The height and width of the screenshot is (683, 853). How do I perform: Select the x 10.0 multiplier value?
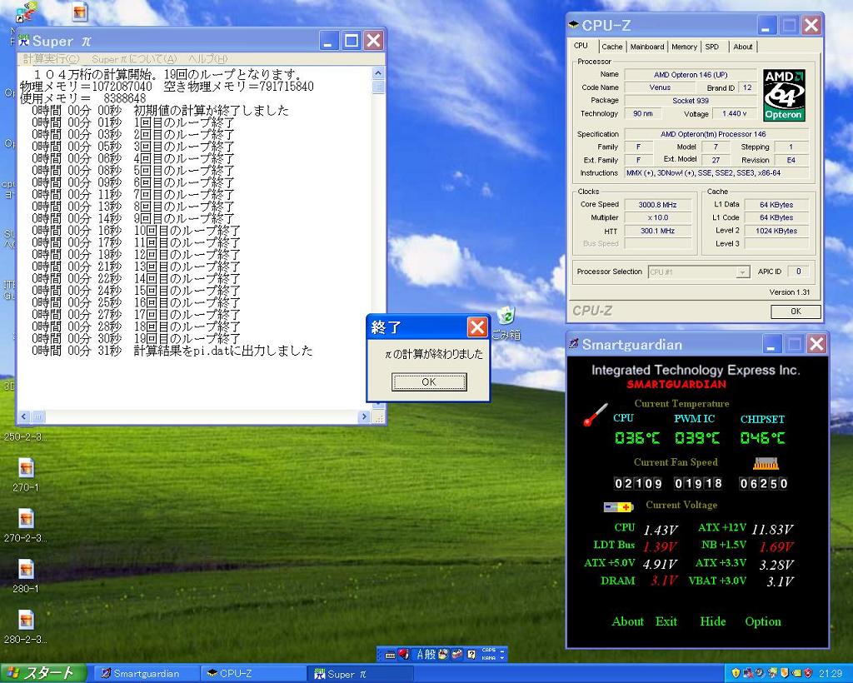click(658, 217)
